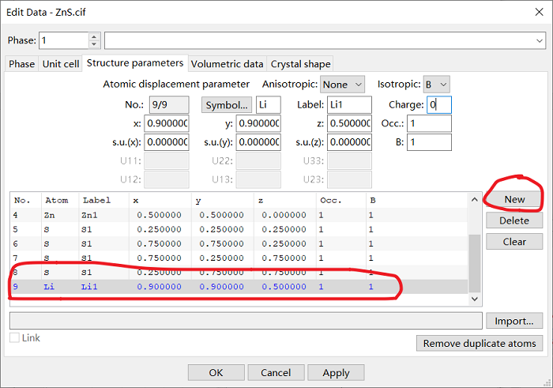Viewport: 553px width, 388px height.
Task: Click into the Charge input field
Action: (x=438, y=105)
